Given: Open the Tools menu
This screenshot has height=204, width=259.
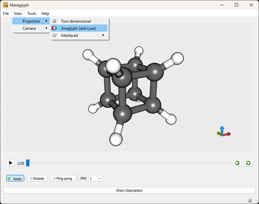Looking at the screenshot, I should tap(32, 14).
